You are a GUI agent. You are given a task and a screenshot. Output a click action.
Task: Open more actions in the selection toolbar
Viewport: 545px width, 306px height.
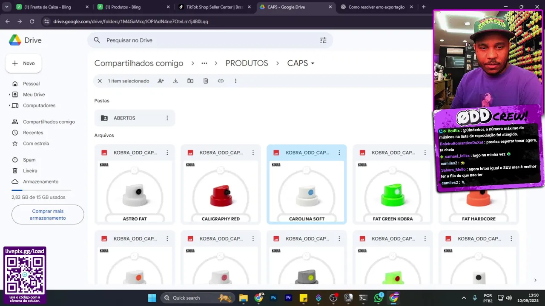pyautogui.click(x=235, y=81)
